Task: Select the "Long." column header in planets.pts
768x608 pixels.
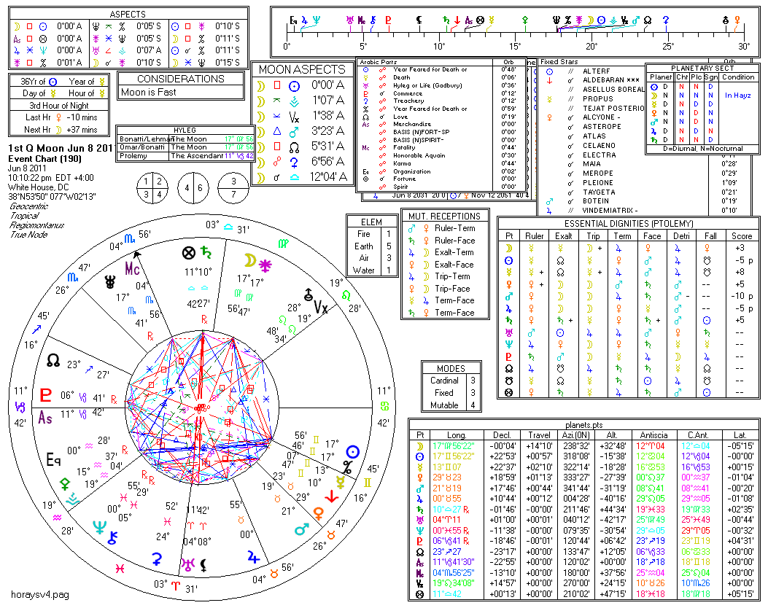Action: (457, 434)
